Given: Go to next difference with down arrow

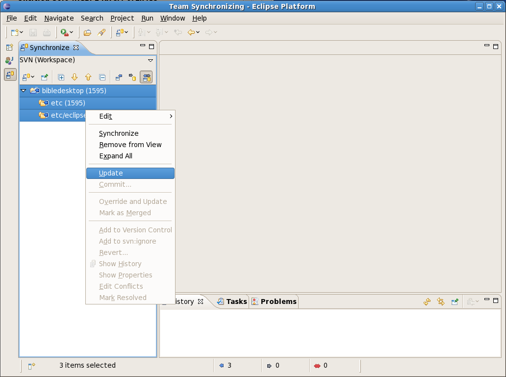Looking at the screenshot, I should 75,77.
